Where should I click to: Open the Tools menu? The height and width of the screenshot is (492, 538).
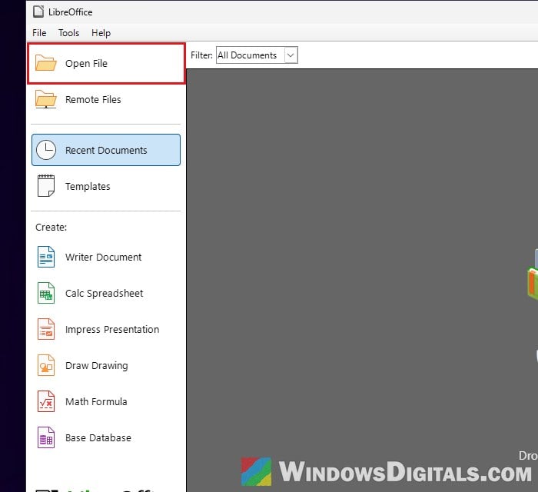[68, 33]
